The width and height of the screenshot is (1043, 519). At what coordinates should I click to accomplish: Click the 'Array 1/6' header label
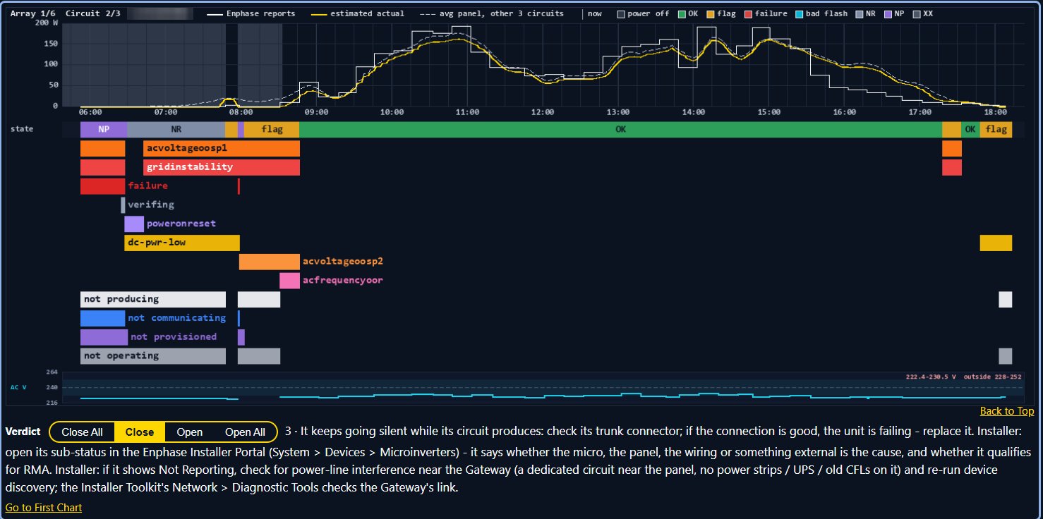pyautogui.click(x=32, y=13)
